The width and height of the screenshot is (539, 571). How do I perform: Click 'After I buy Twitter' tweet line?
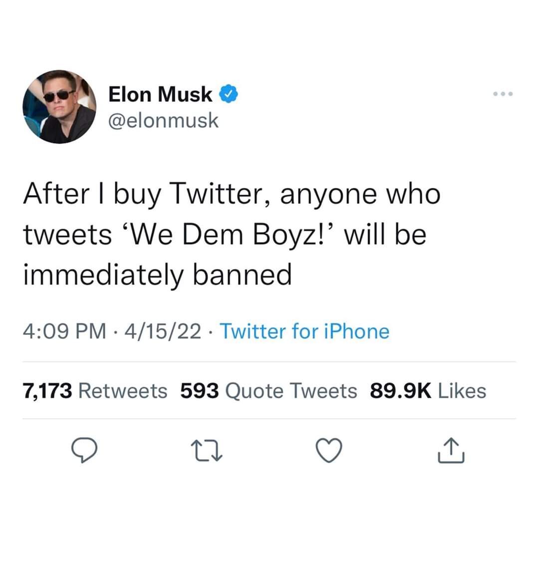tap(142, 195)
